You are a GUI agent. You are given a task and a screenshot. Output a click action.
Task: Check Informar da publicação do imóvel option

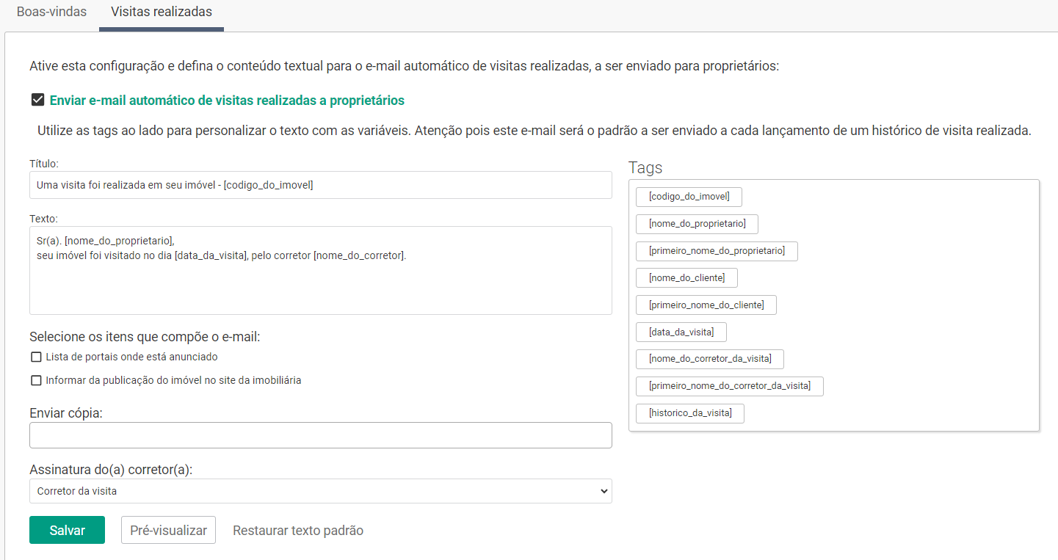coord(36,381)
